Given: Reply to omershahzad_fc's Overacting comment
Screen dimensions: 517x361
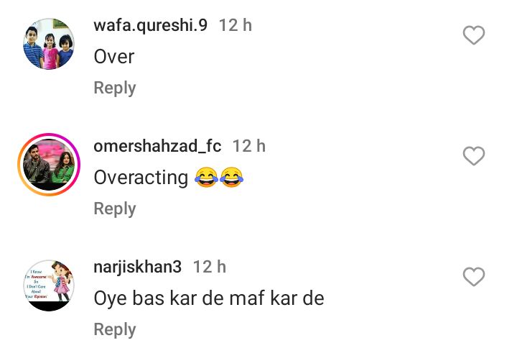Looking at the screenshot, I should pos(115,209).
